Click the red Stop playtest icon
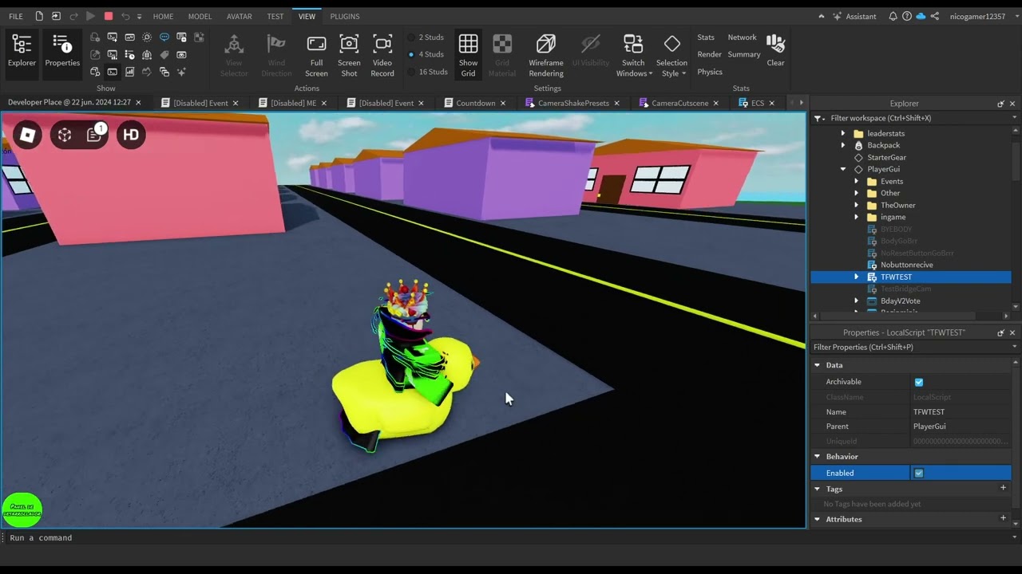 (109, 16)
